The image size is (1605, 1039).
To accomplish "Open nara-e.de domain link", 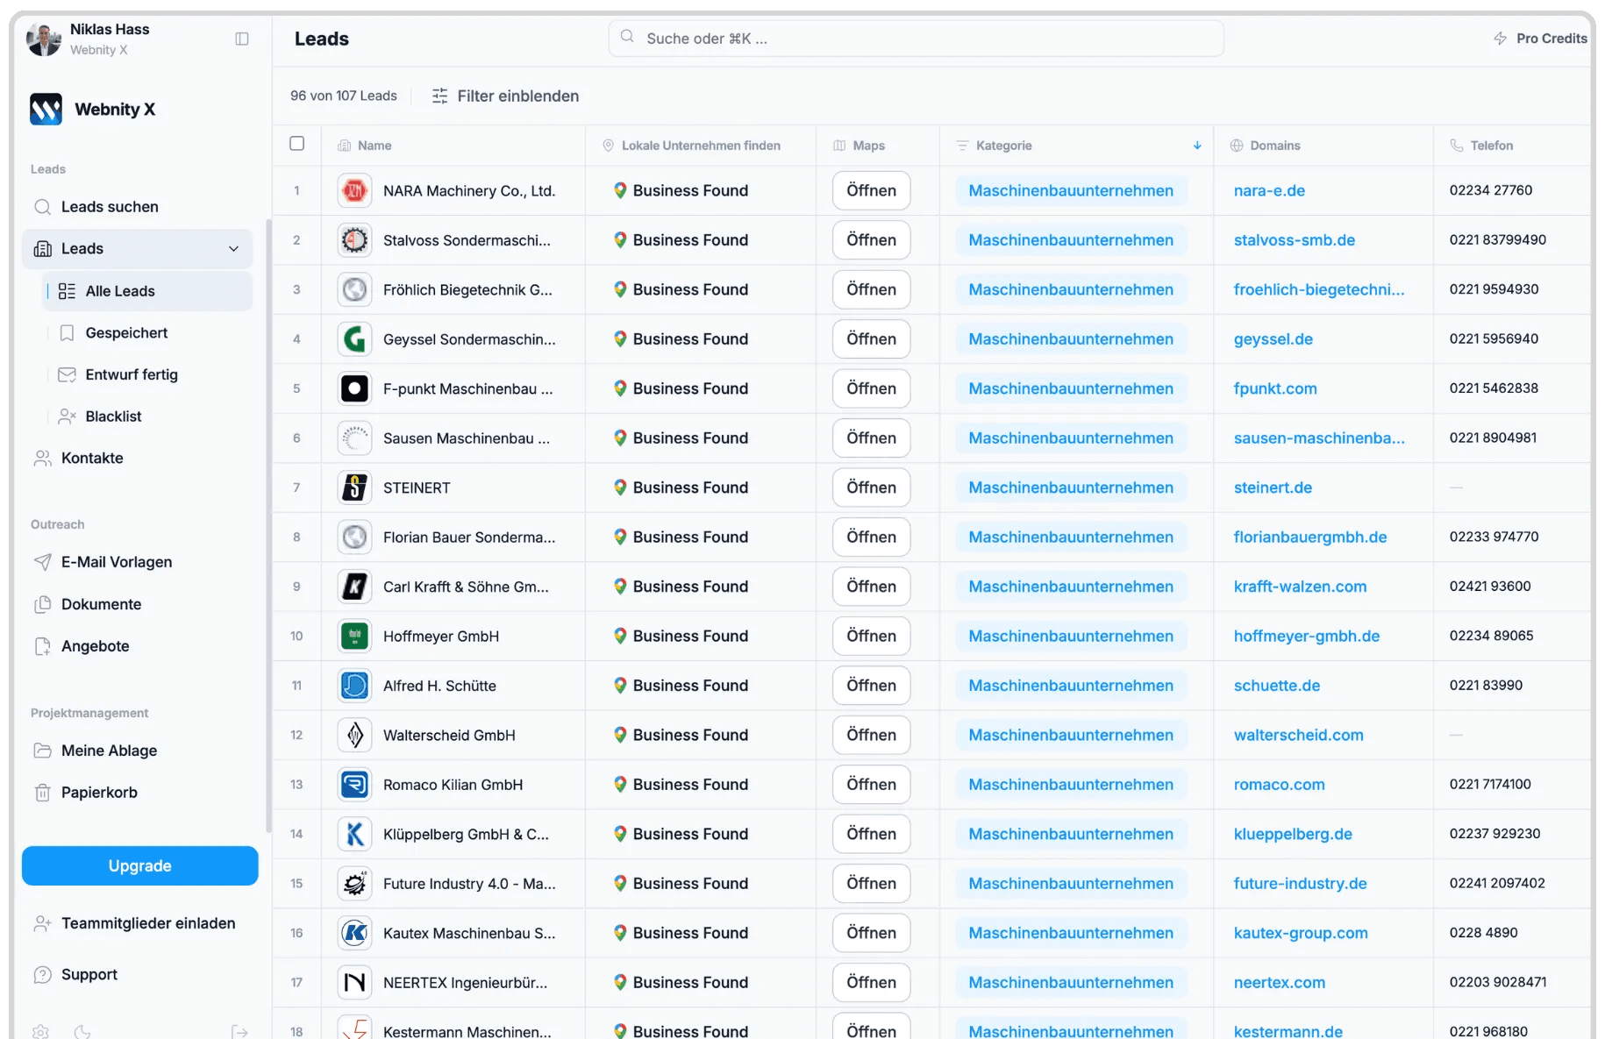I will click(x=1269, y=190).
